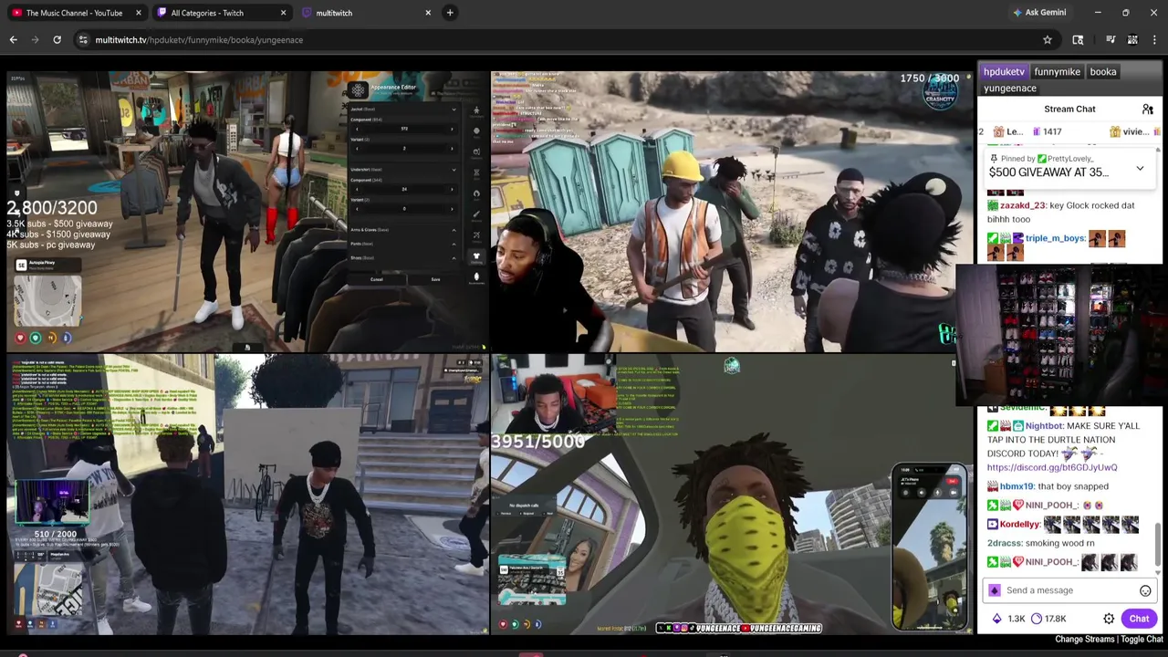Open the 1417 gift leaderboard entry
The image size is (1168, 657).
pos(1047,131)
